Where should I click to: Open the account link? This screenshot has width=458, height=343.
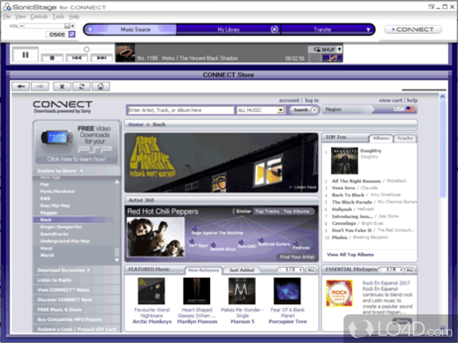click(289, 100)
